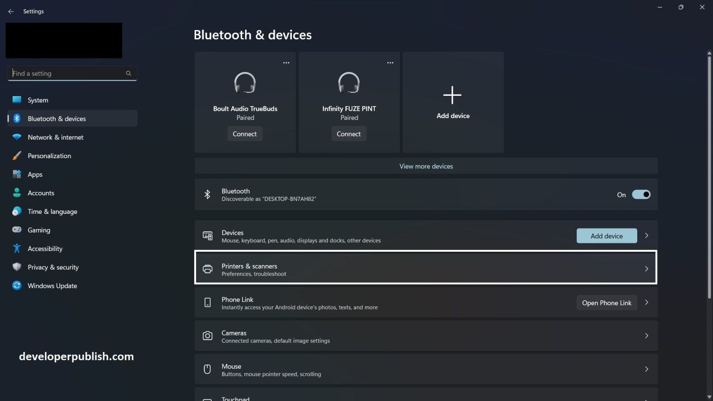
Task: Click the System monitor icon
Action: tap(17, 100)
